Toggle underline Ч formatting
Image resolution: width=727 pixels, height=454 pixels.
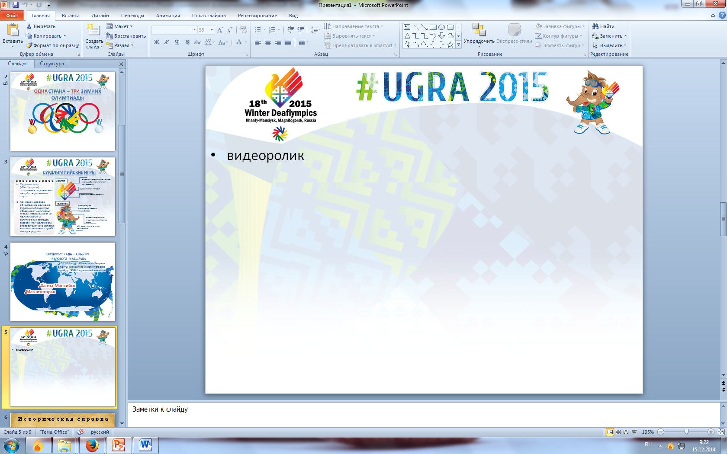(177, 42)
